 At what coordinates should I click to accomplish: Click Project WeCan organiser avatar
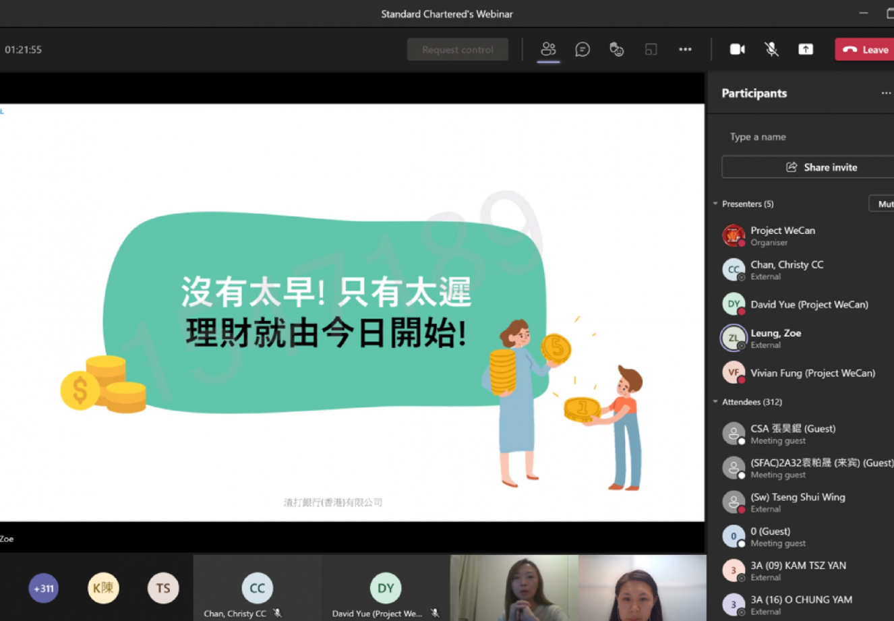(733, 236)
